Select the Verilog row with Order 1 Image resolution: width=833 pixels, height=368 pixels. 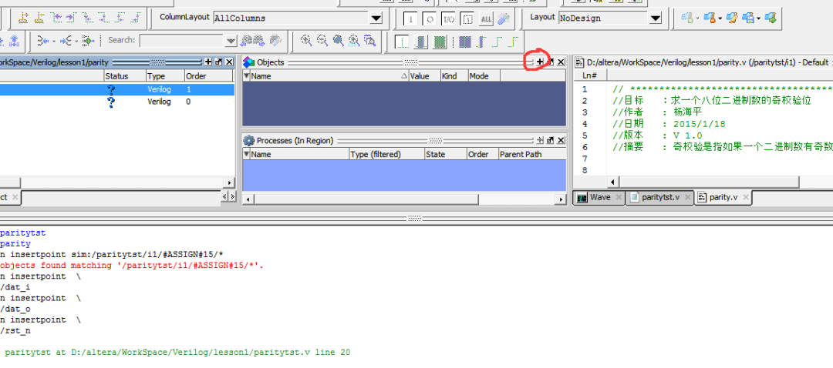tap(117, 89)
